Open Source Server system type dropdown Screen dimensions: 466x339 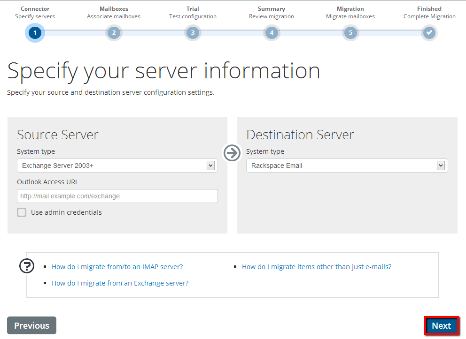pos(117,166)
